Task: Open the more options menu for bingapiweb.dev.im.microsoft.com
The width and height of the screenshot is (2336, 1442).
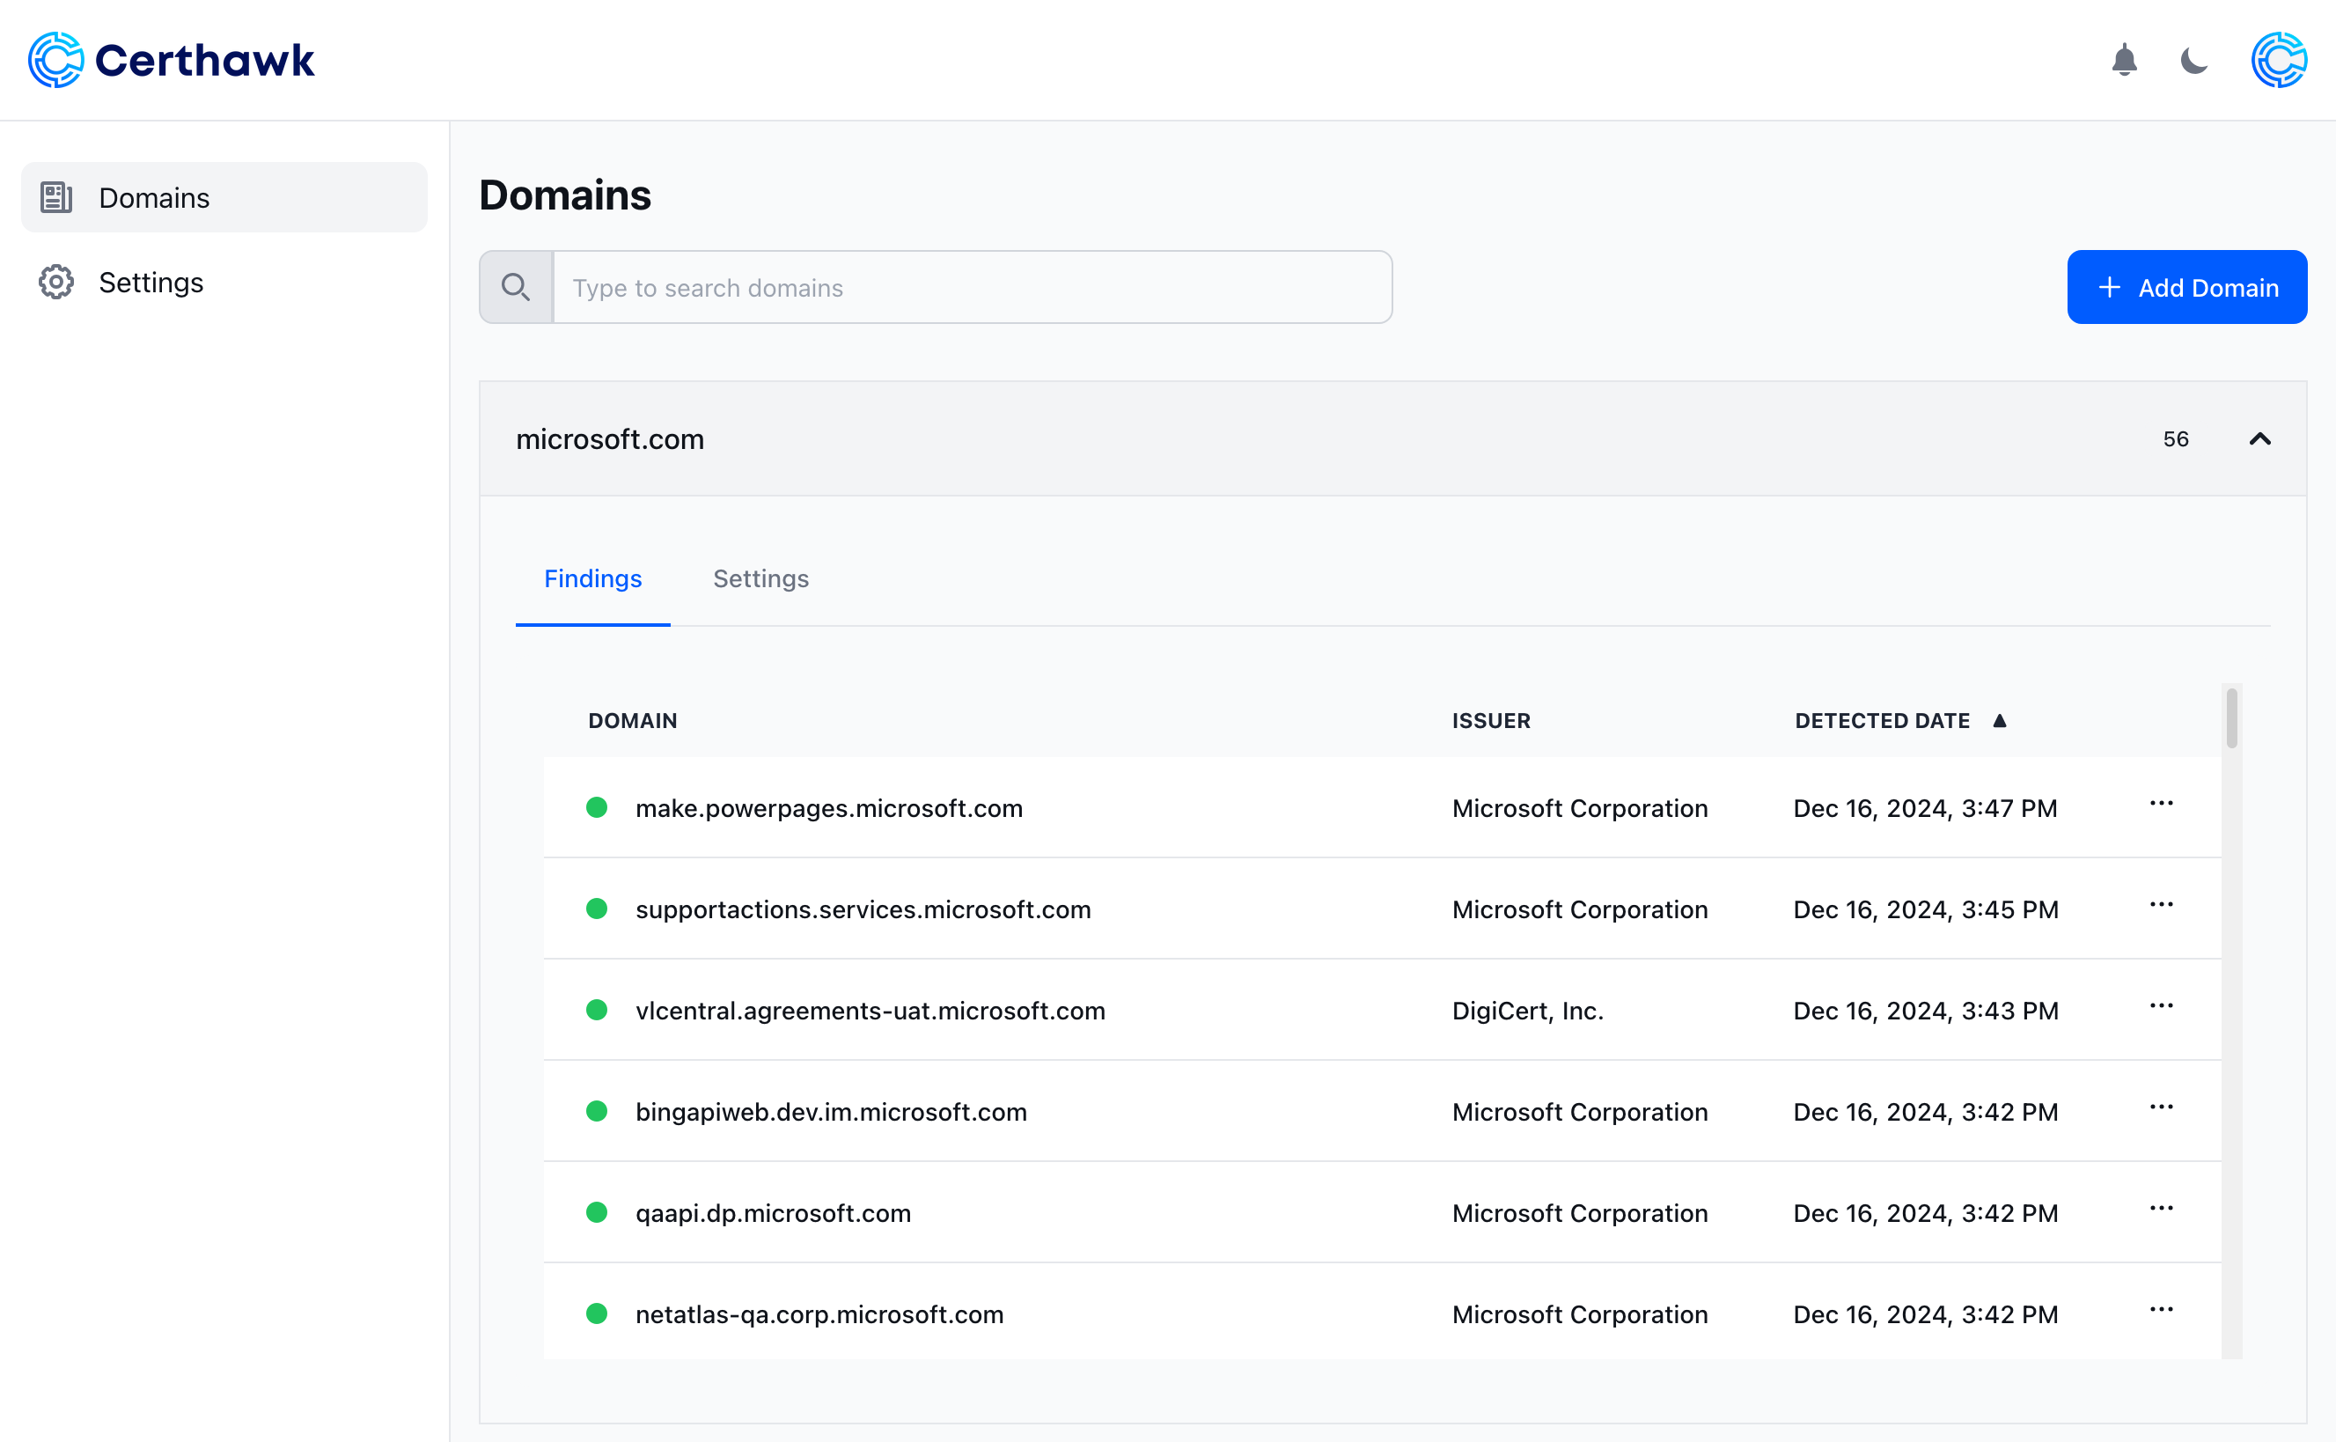Action: pos(2161,1107)
